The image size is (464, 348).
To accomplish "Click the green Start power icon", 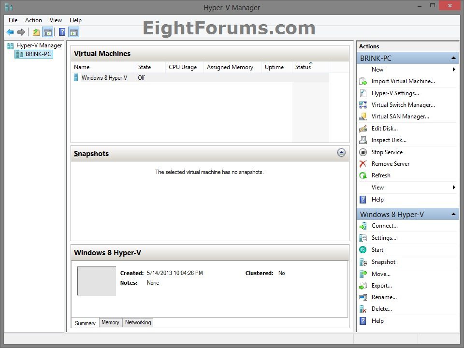I will (363, 250).
